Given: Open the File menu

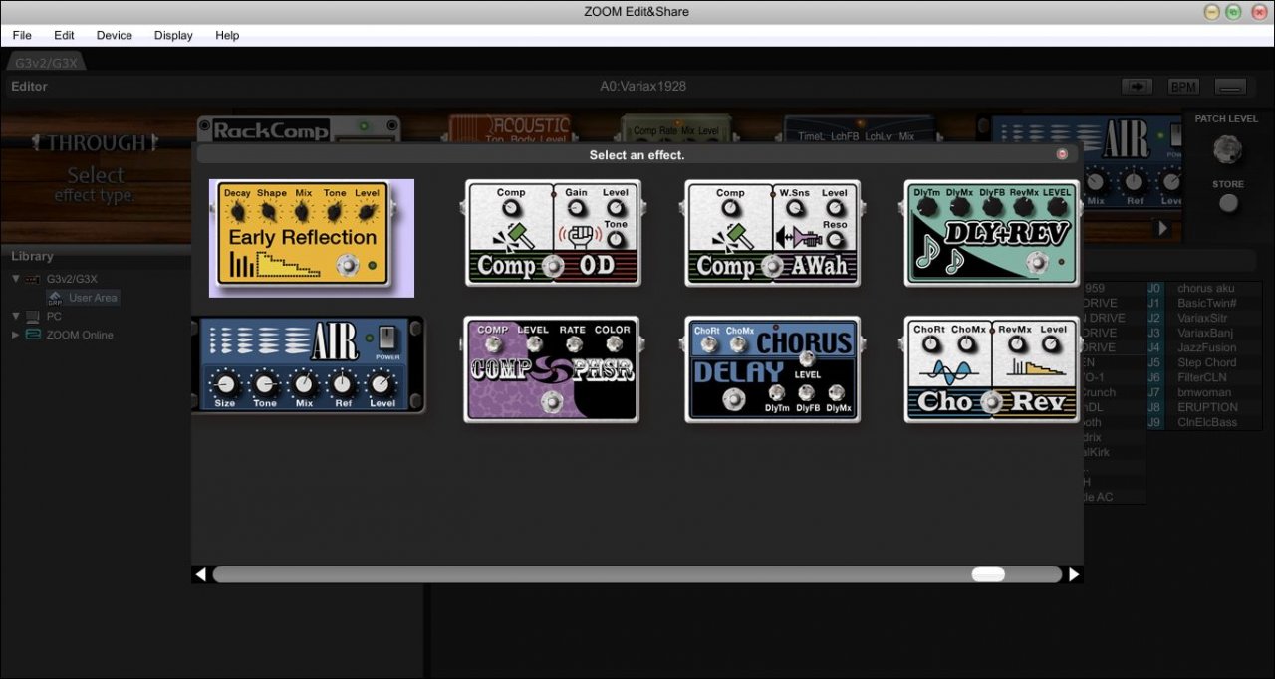Looking at the screenshot, I should click(x=22, y=35).
